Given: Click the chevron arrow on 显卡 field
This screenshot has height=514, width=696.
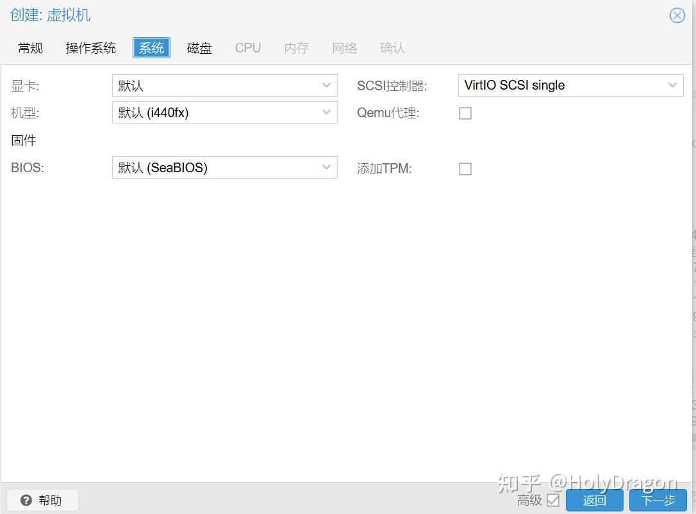Looking at the screenshot, I should coord(327,85).
